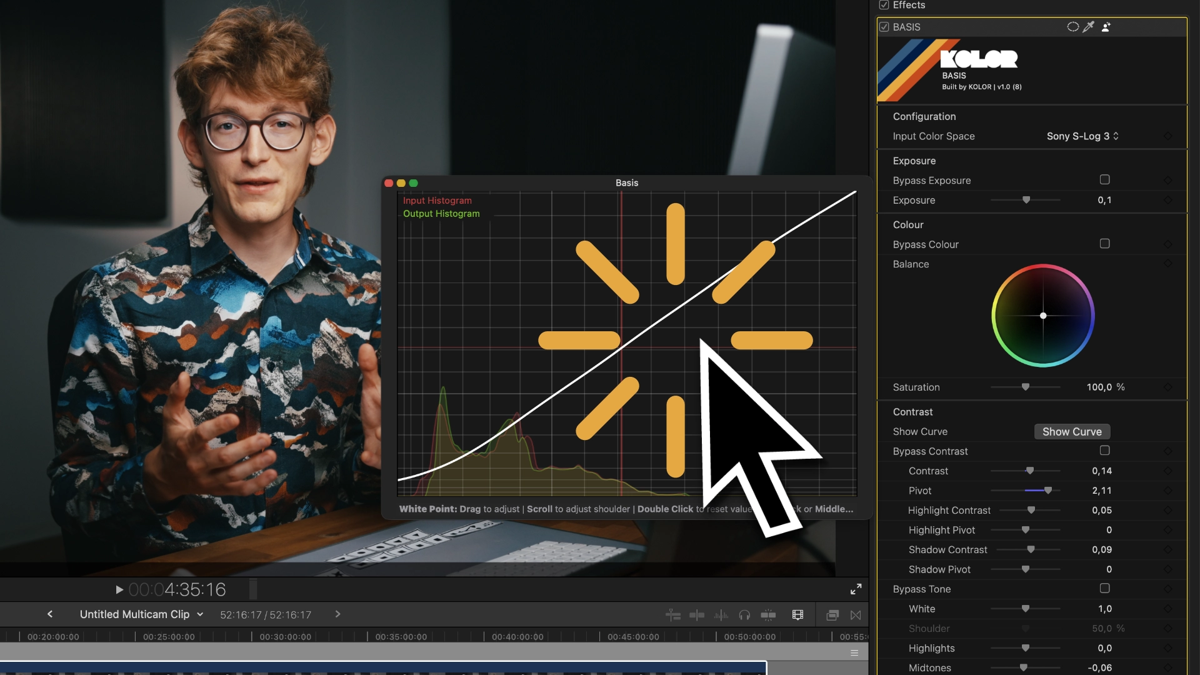Click the Contrast section heading
Screen dimensions: 1200x675
912,412
